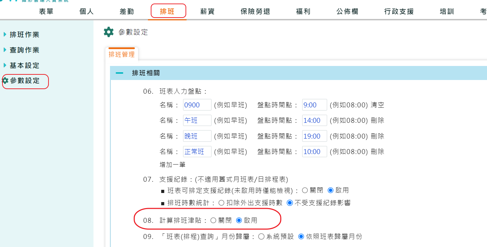
Task: Collapse the 排班相關 section with minus icon
Action: (x=120, y=73)
